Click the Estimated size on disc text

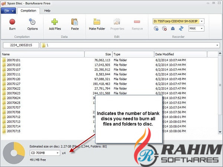pos(68,147)
